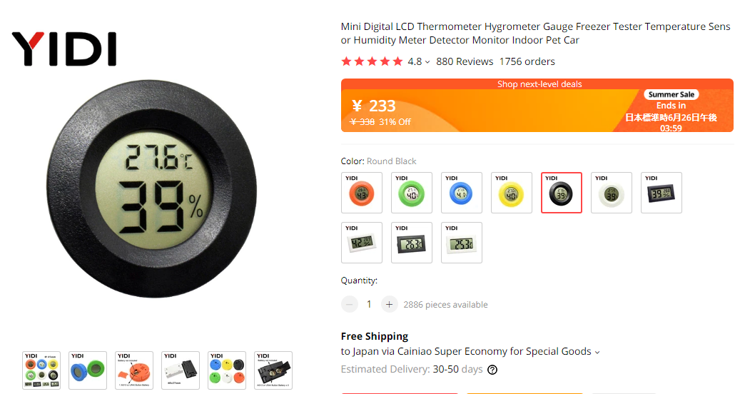
Task: Show the orange battery compartment thumbnail
Action: pyautogui.click(x=134, y=370)
